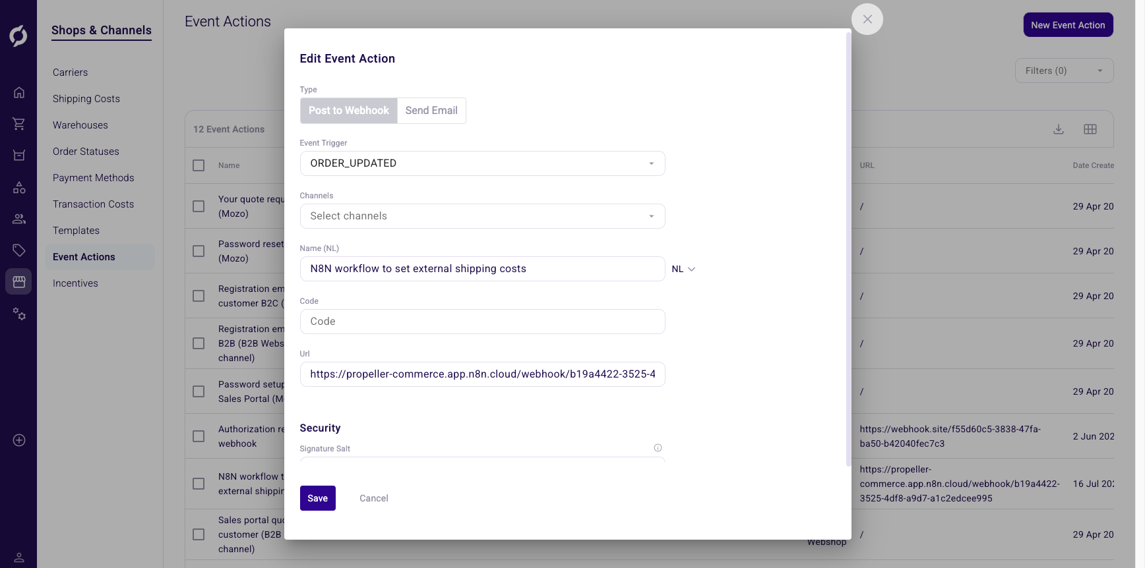
Task: Open Transaction Costs in the side menu
Action: click(x=93, y=204)
